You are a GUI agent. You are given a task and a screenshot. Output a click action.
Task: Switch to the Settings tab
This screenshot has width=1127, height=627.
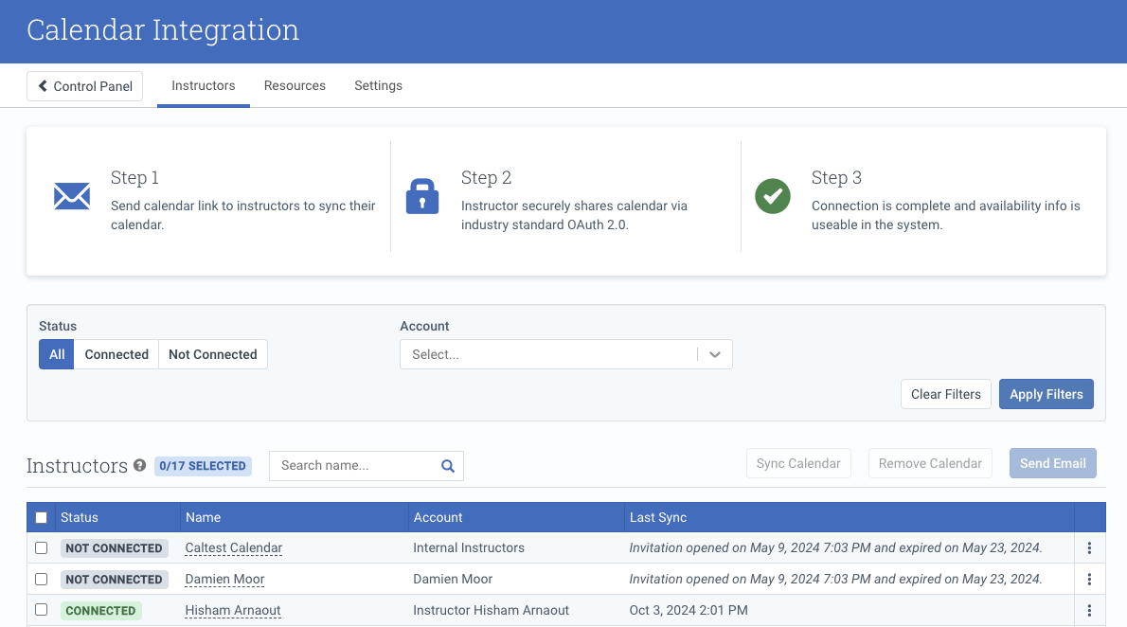[x=378, y=85]
